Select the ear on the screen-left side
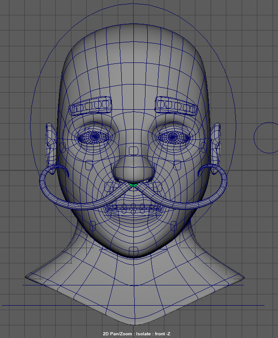The image size is (278, 338). [50, 143]
